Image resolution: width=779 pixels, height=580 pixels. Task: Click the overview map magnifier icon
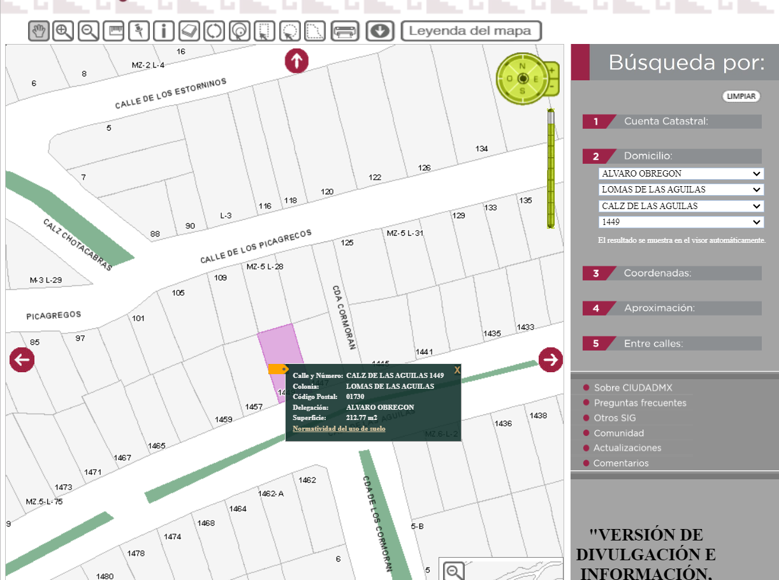454,571
